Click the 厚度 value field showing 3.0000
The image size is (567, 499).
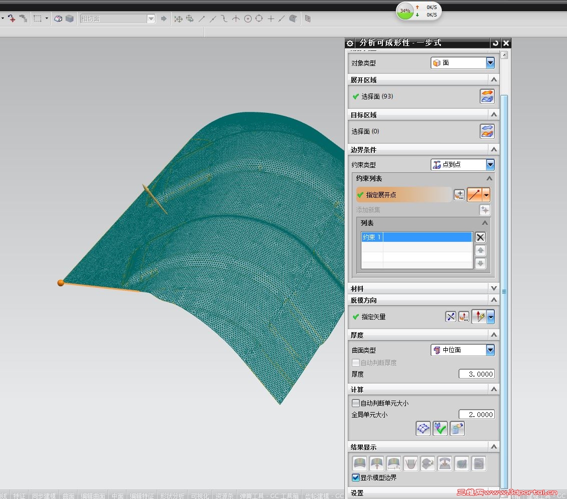(x=476, y=374)
